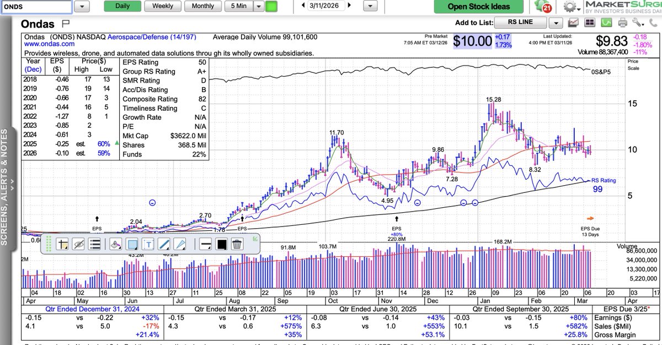Toggle the green live status square
The image size is (662, 345).
click(271, 7)
